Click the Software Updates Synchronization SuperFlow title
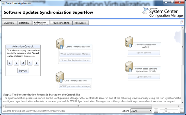 coord(49,12)
